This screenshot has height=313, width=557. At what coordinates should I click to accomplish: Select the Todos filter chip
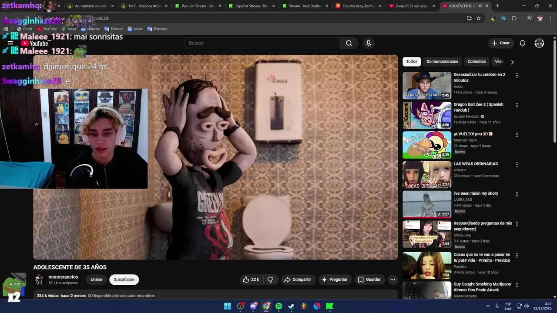(x=412, y=62)
